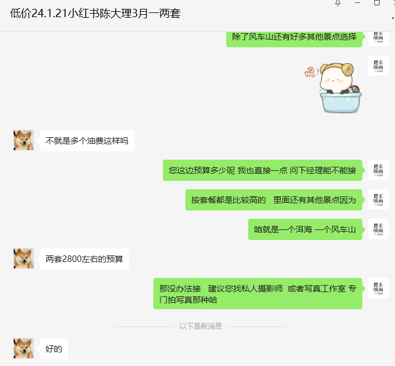
Task: Click Shiba avatar beside 不就是多个油费这样吗
Action: click(x=24, y=140)
